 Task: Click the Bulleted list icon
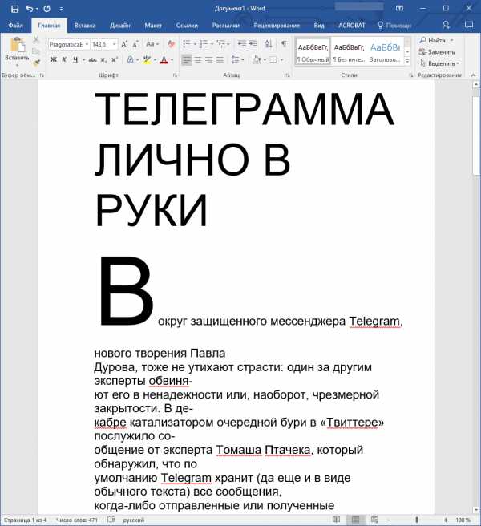pos(186,44)
